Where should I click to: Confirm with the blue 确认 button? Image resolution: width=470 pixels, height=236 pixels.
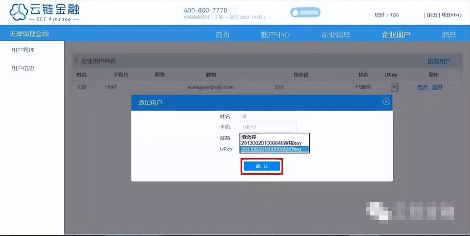(x=262, y=166)
